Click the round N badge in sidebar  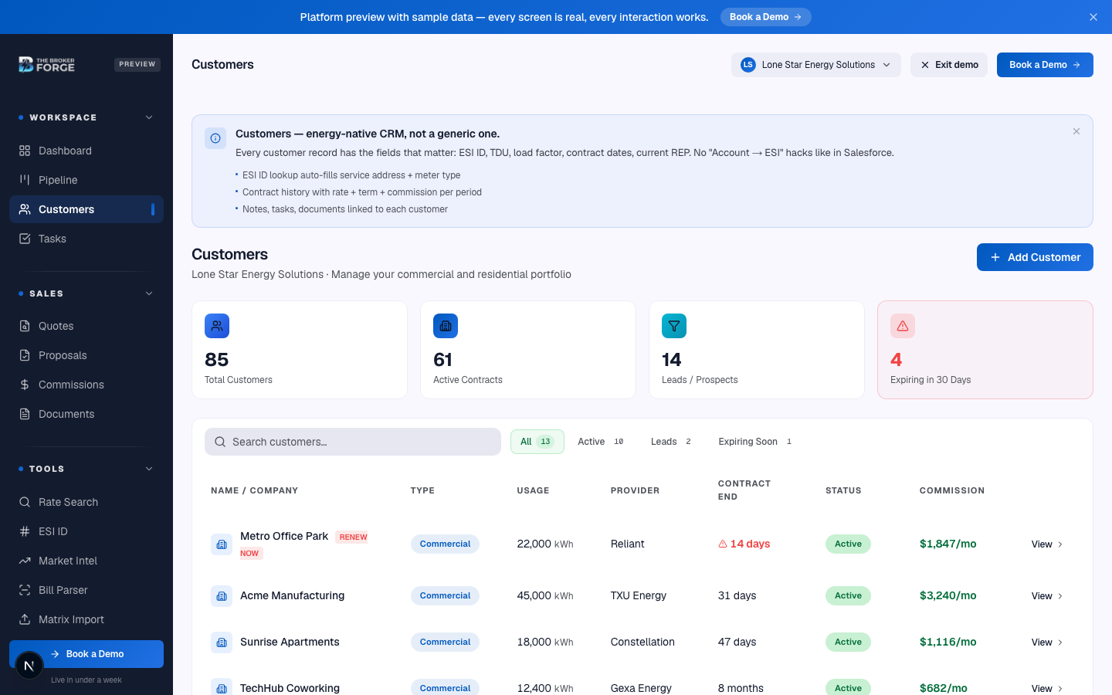click(29, 665)
